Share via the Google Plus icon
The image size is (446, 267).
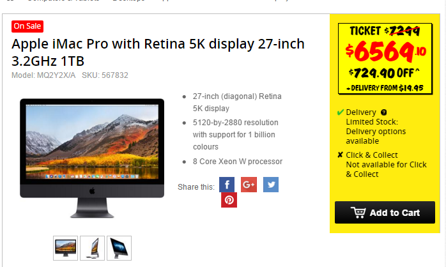coord(249,185)
